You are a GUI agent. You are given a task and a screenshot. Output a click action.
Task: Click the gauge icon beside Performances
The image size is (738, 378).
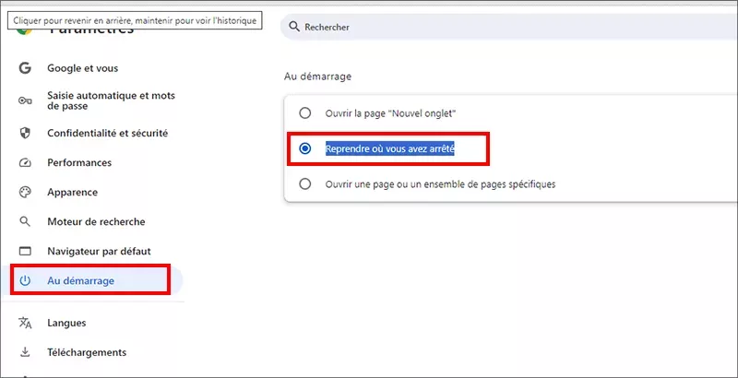(x=26, y=162)
